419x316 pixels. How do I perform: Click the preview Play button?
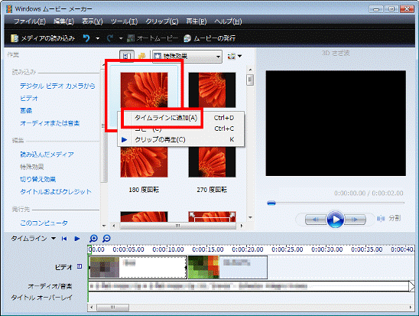point(335,220)
